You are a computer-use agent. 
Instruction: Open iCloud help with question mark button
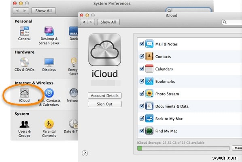[x=85, y=153]
